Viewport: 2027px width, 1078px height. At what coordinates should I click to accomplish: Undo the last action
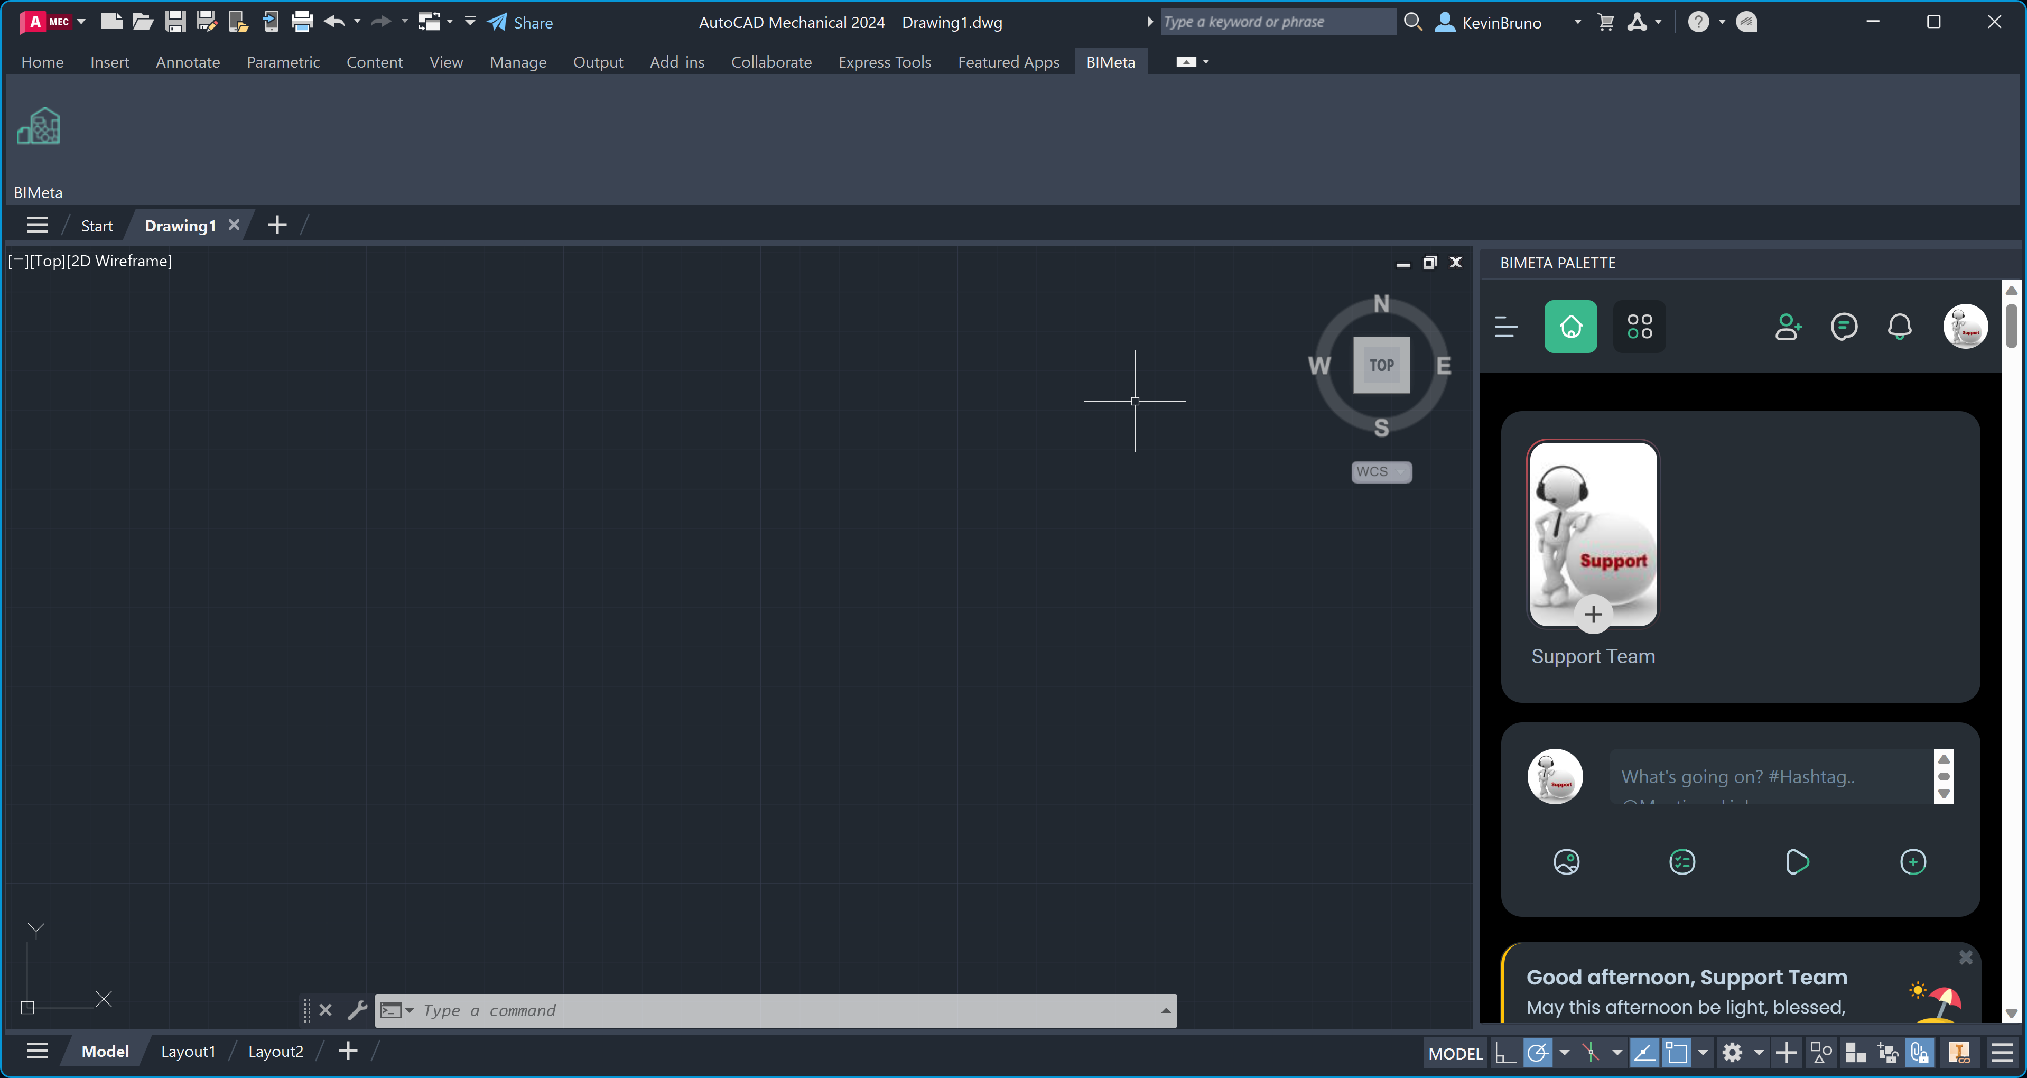tap(333, 21)
